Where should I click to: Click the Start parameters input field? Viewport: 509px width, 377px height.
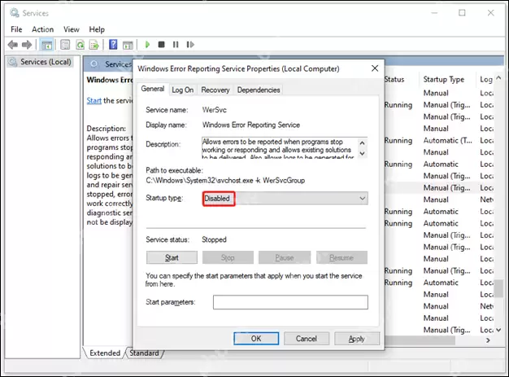[290, 302]
